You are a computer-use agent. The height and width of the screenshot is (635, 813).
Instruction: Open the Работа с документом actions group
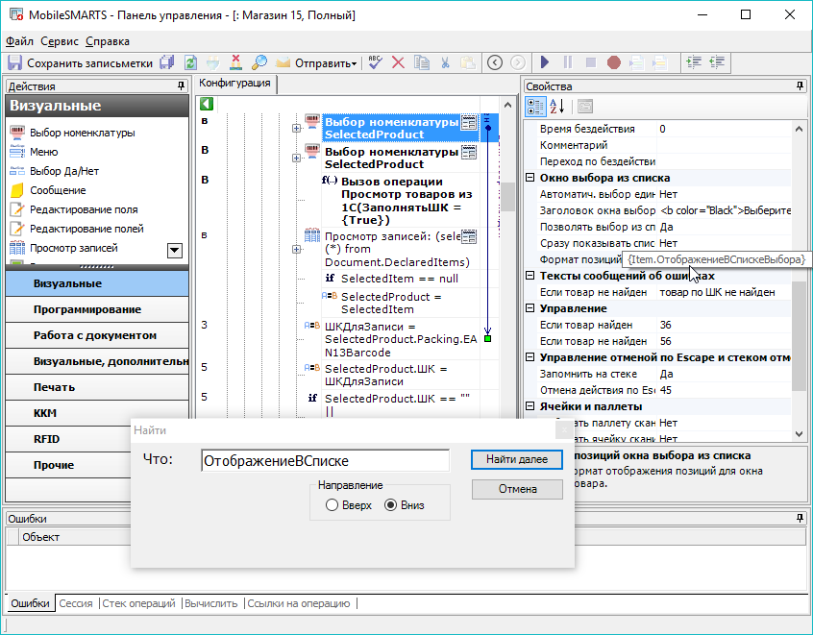(x=97, y=335)
